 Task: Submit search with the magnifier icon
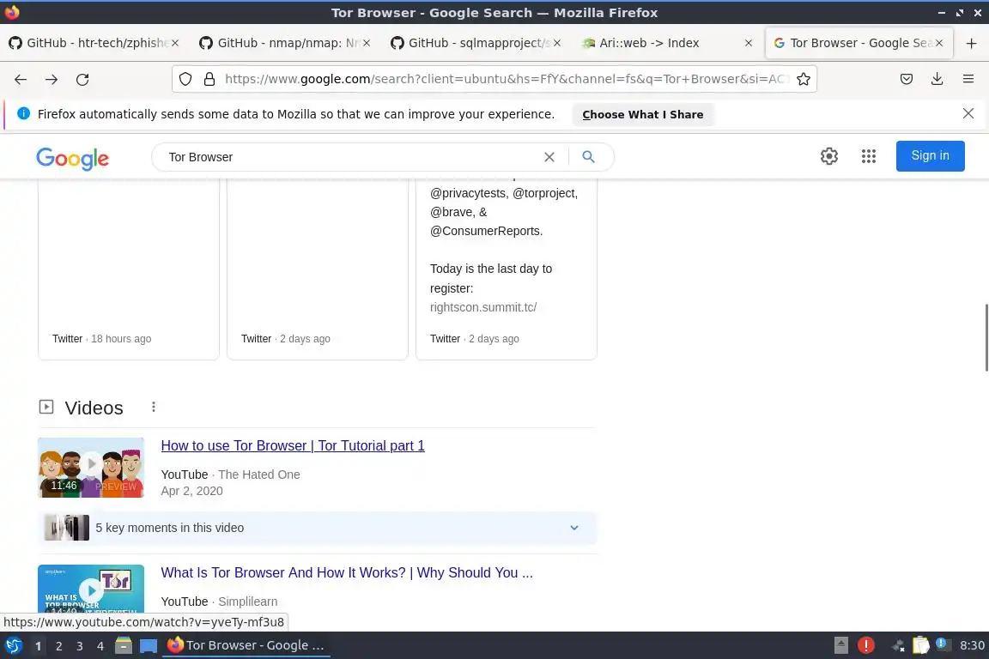[x=588, y=157]
